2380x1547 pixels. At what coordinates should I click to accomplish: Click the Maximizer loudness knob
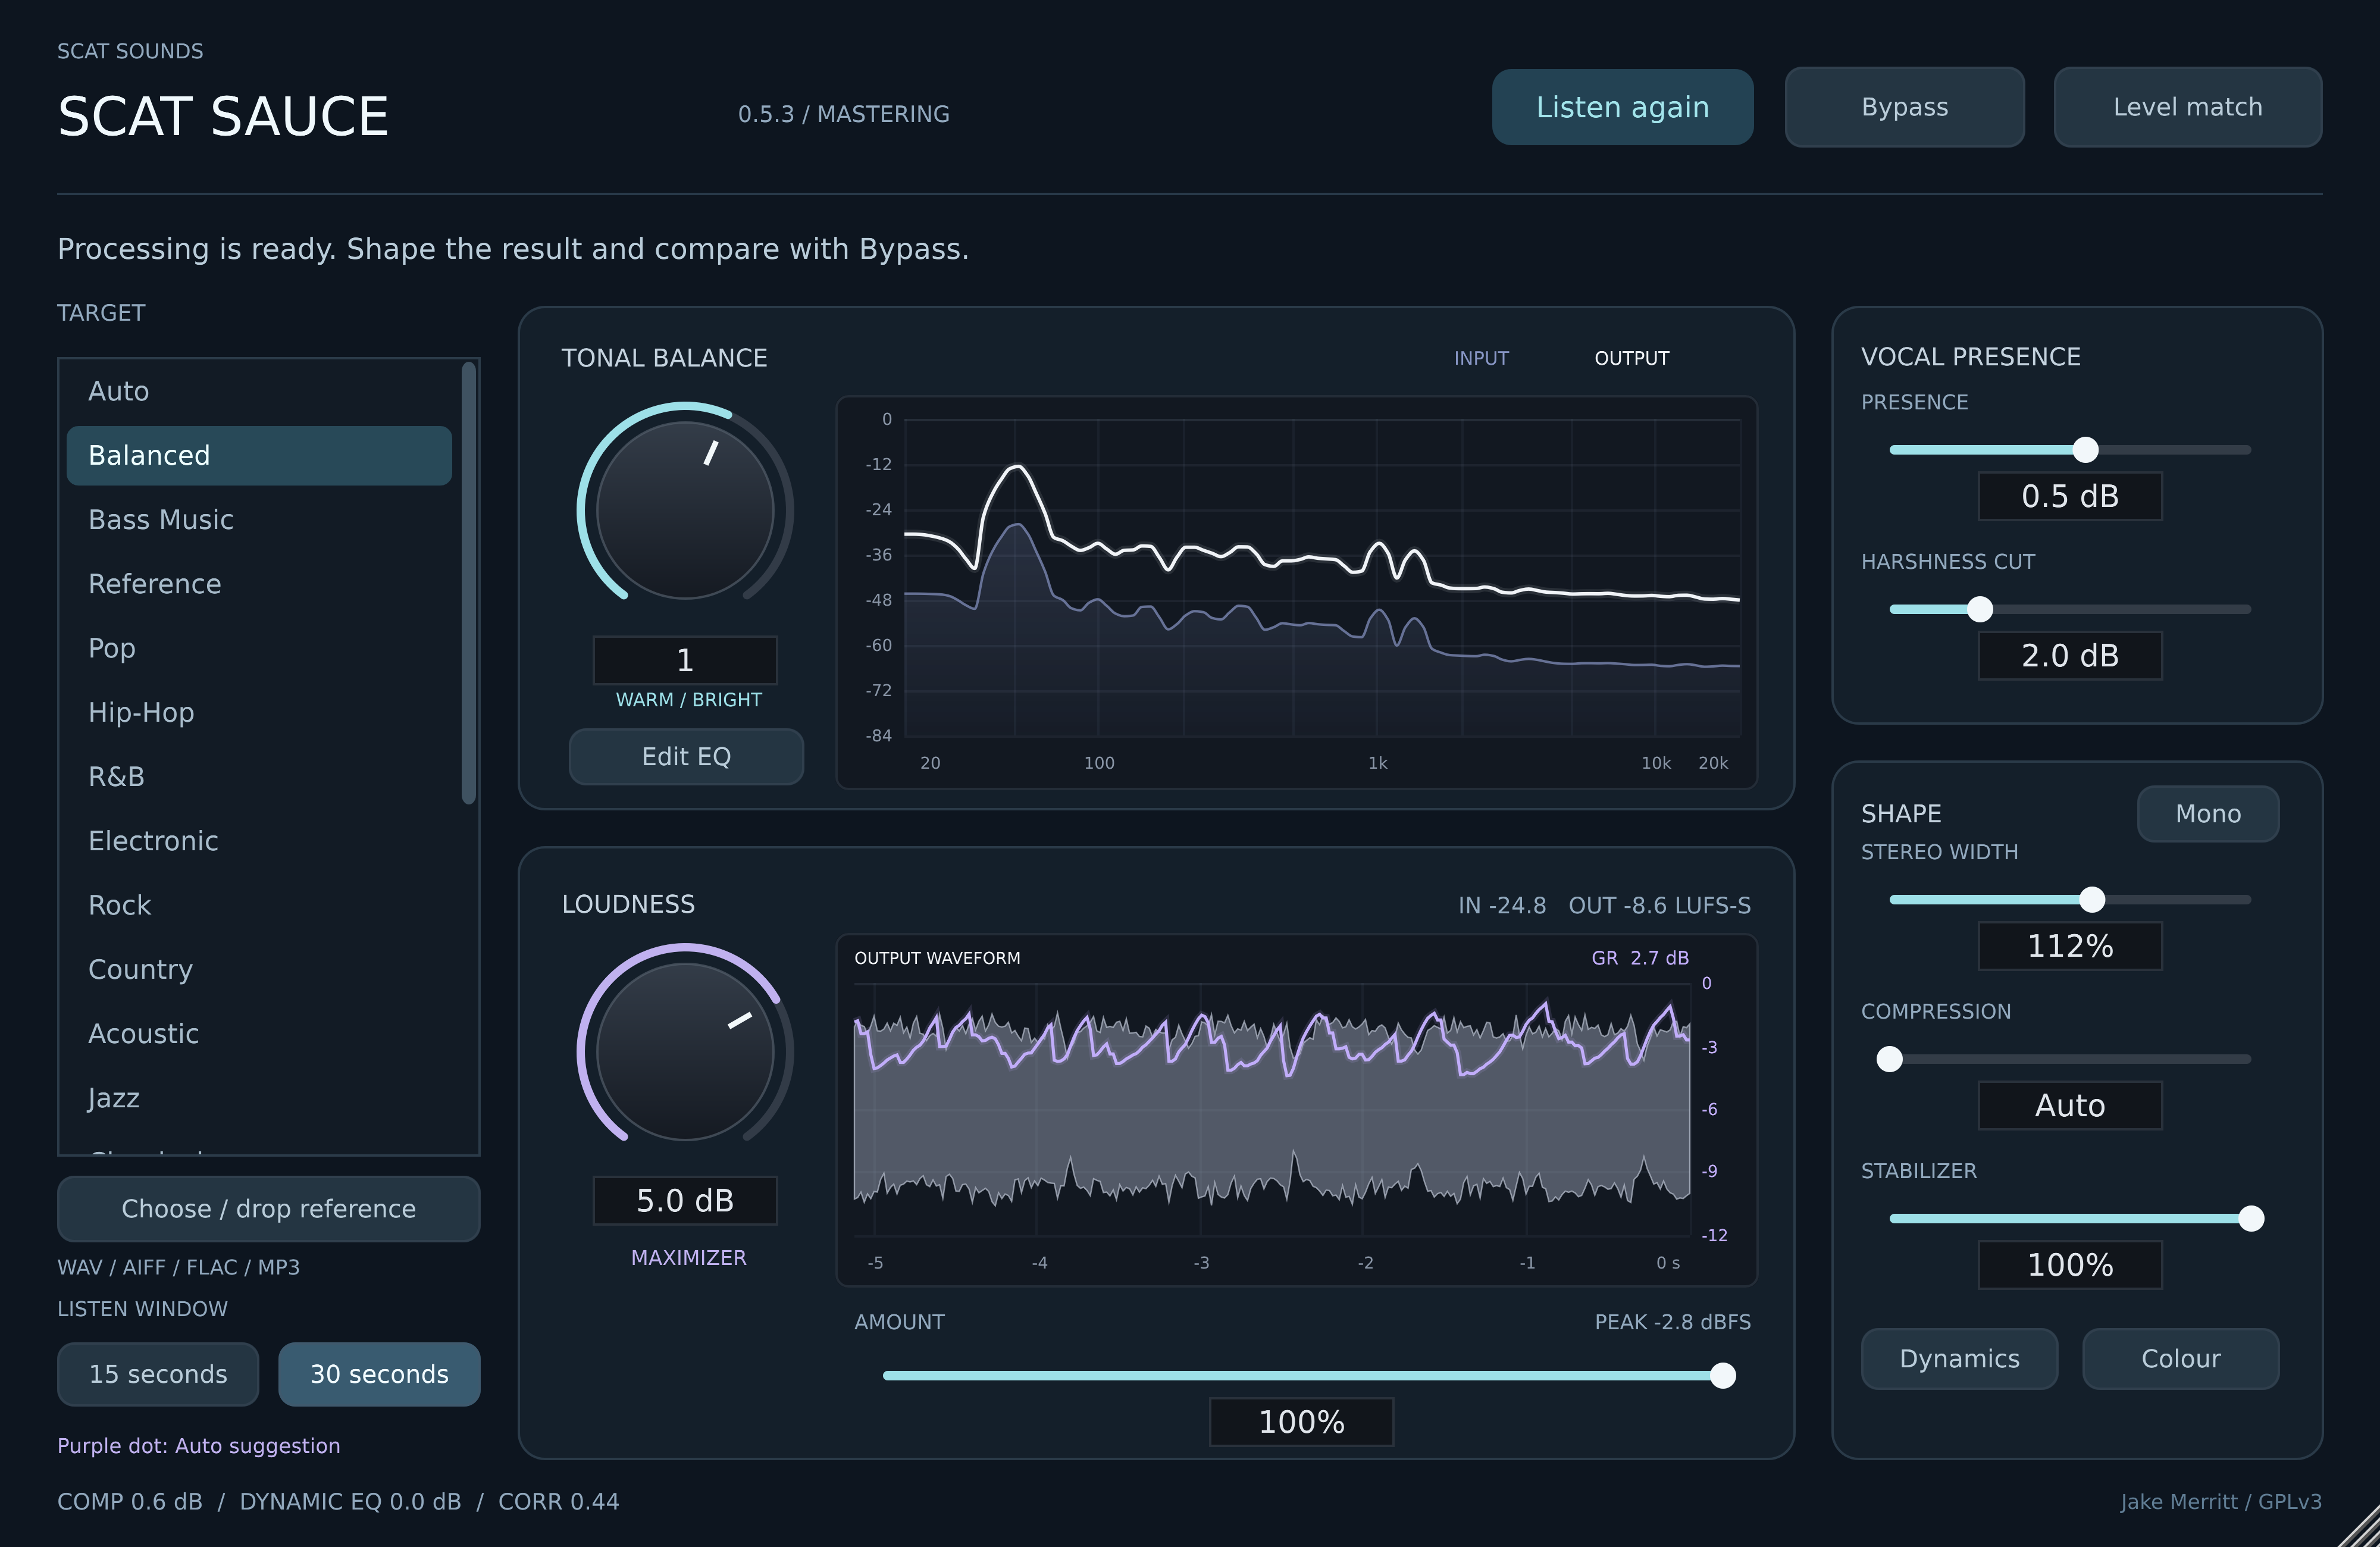(x=685, y=1051)
